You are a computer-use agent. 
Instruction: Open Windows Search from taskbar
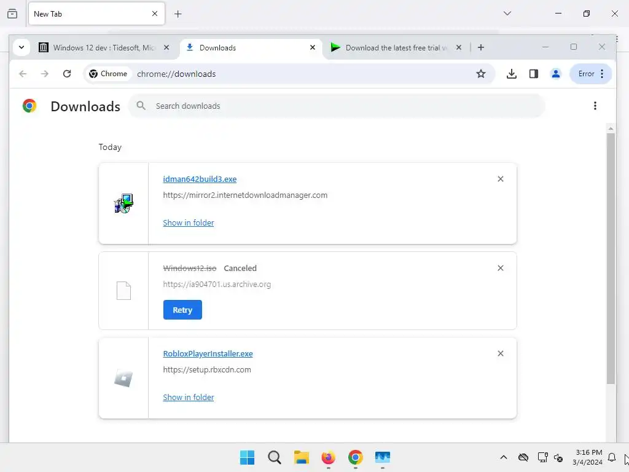[x=275, y=457]
